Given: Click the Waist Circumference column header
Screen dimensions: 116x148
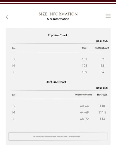Looking at the screenshot, I should (x=83, y=95).
